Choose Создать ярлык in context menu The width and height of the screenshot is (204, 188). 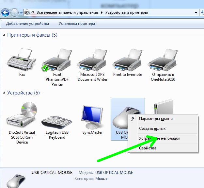[152, 128]
